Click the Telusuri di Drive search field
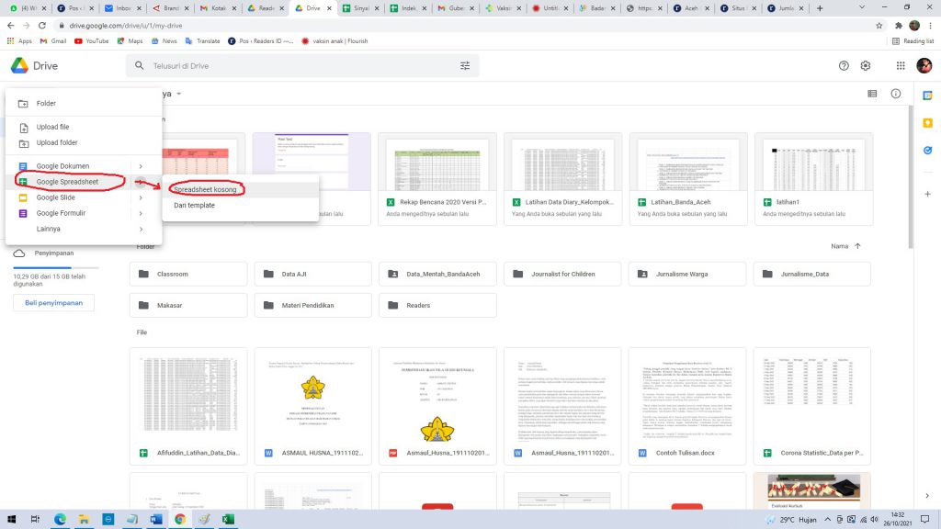 click(300, 66)
